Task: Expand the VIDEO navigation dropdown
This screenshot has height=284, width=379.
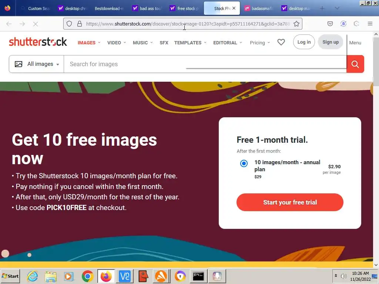Action: [117, 43]
